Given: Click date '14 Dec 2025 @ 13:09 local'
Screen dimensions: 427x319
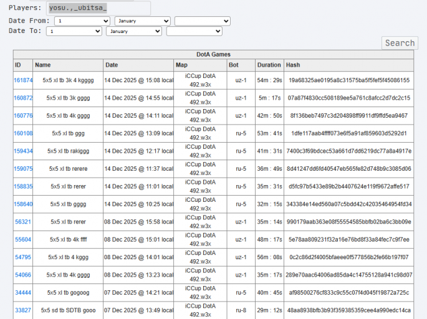Looking at the screenshot, I should [138, 133].
